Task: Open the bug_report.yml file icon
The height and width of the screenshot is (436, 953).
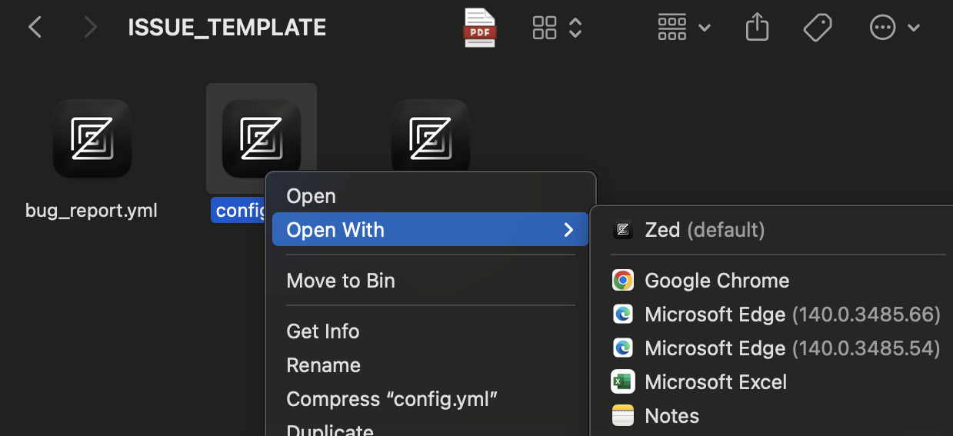Action: (x=92, y=138)
